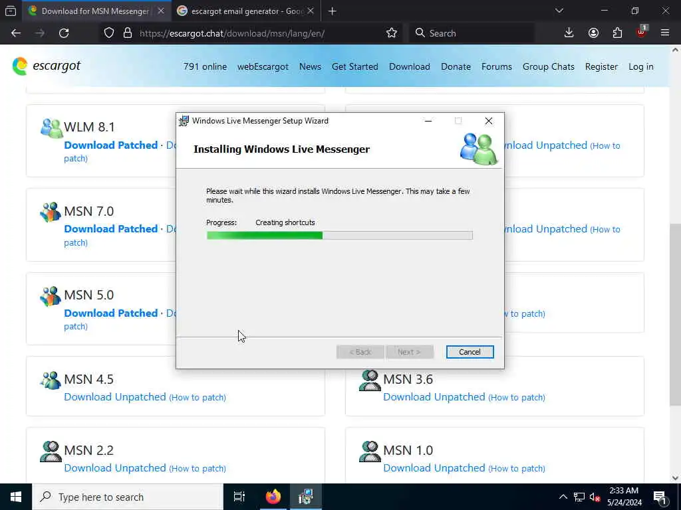Viewport: 681px width, 510px height.
Task: Open How to patch for MSN 1.0
Action: click(517, 469)
